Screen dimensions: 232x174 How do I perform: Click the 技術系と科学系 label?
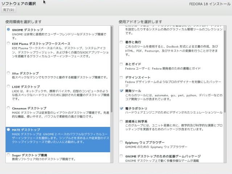coord(136,121)
